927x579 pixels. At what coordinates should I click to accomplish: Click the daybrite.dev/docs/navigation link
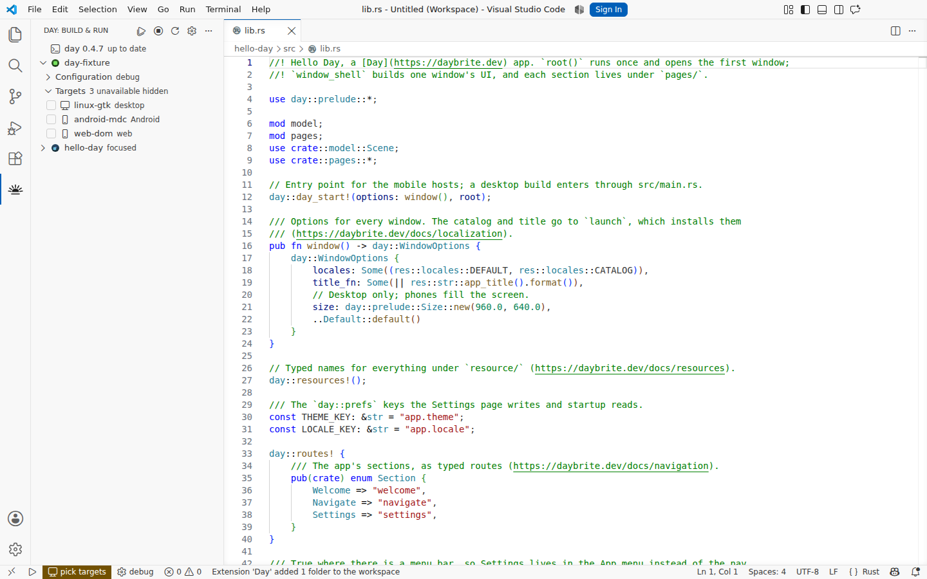pos(611,466)
